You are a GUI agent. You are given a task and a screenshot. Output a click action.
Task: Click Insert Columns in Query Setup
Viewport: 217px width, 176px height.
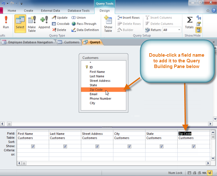[x=159, y=18]
